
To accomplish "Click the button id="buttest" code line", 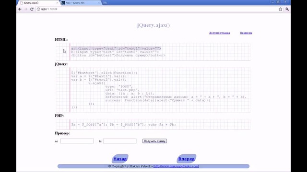I will pos(118,55).
